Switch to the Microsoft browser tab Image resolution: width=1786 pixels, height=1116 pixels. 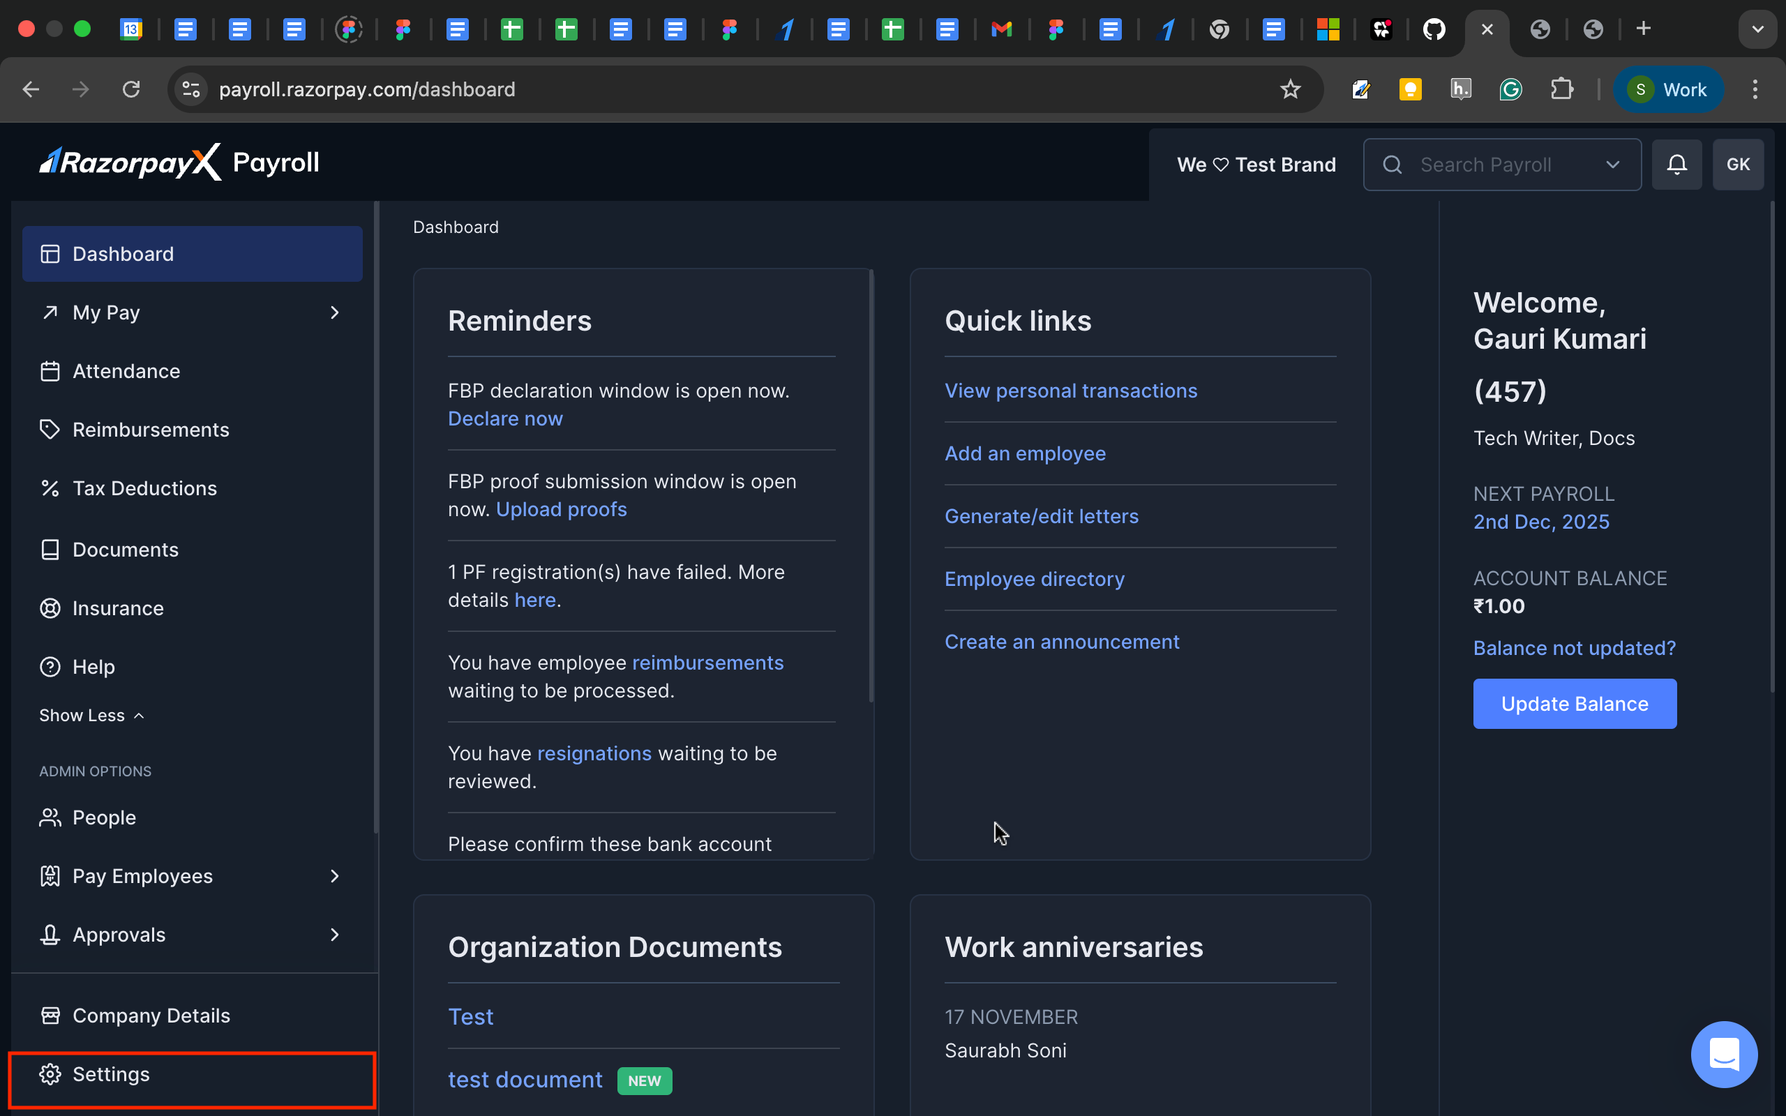click(1328, 29)
